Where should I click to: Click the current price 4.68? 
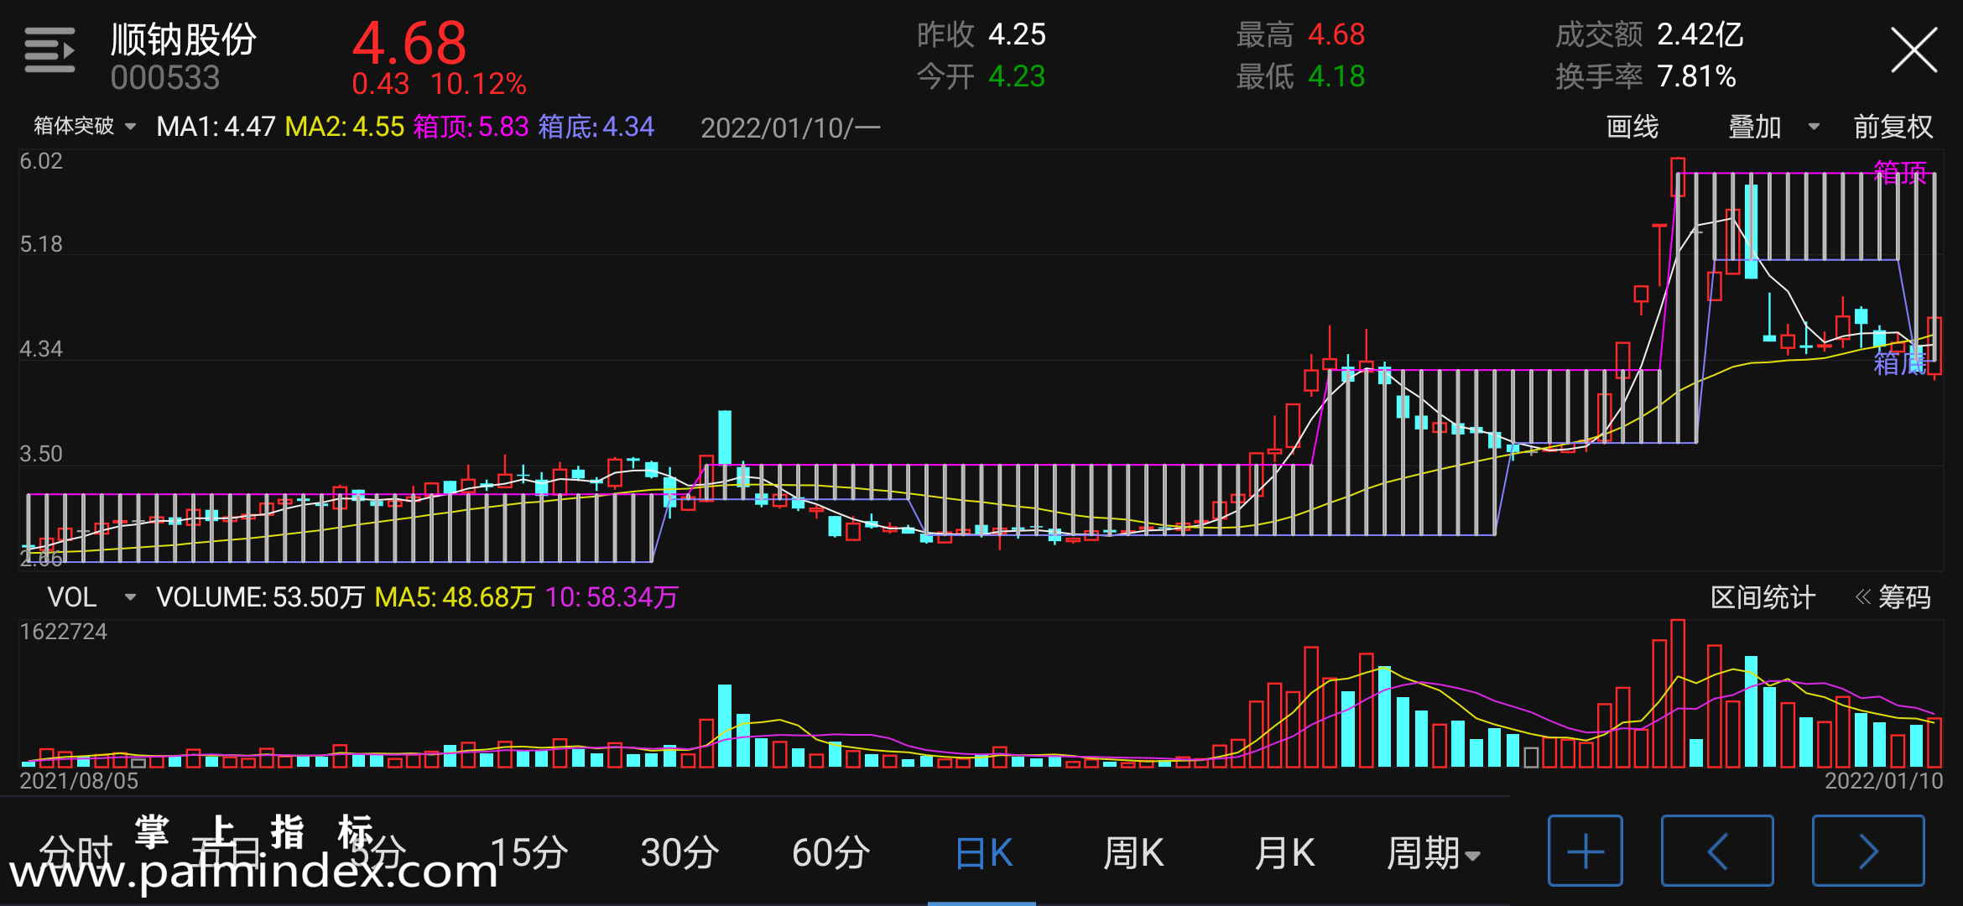409,43
